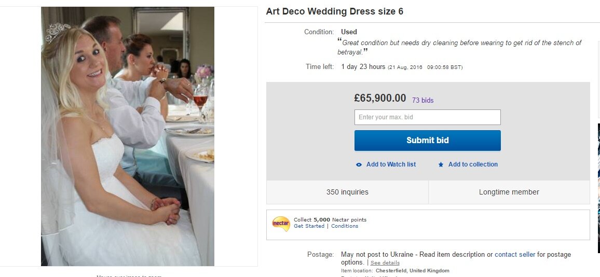This screenshot has height=277, width=600.
Task: Click the seller's condition note quote
Action: pos(459,47)
